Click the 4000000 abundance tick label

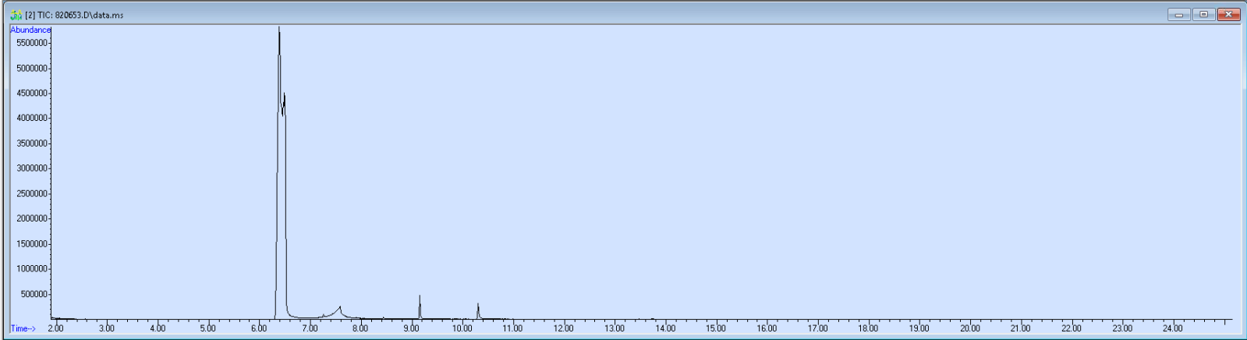tap(32, 118)
